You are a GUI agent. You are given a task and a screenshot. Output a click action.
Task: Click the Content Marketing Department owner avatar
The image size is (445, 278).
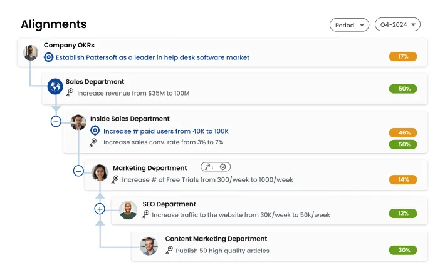(x=149, y=246)
